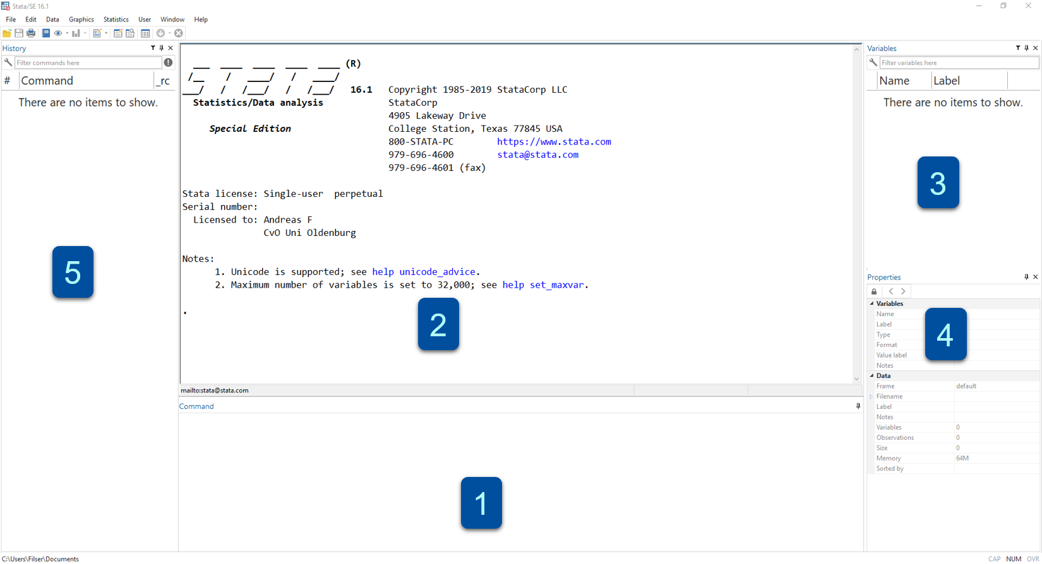Open the Do-file Editor dropdown arrow
Screen dimensions: 1042x564
[x=106, y=33]
